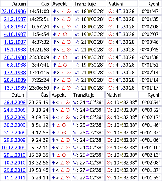Image resolution: width=162 pixels, height=181 pixels.
Task: Follow the 20.3.1938 date link
Action: pos(15,57)
